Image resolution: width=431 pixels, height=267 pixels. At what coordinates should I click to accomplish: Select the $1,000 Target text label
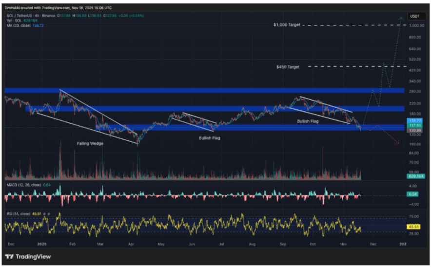(x=287, y=25)
